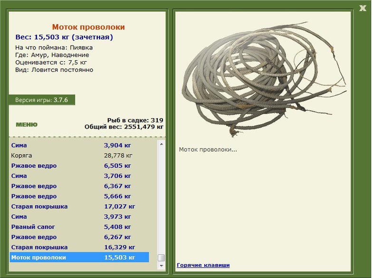Select the Ржавое ведро 6,367 кг row
Screen dimensions: 380x278
point(79,186)
